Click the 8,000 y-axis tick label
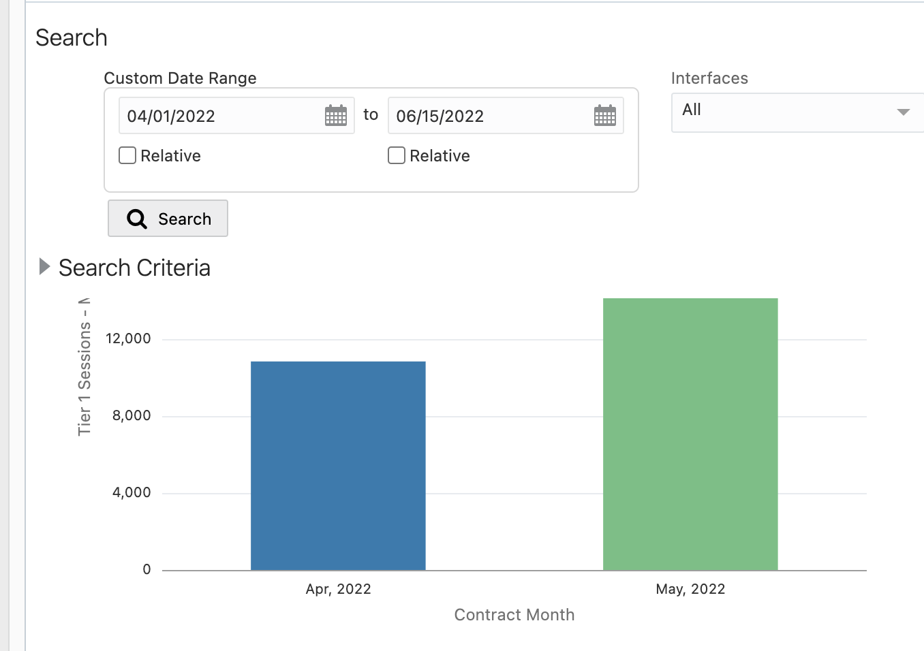The width and height of the screenshot is (924, 651). (132, 415)
